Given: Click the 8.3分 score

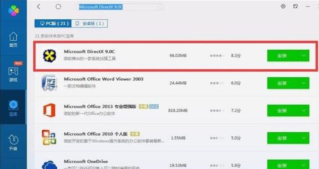Looking at the screenshot, I should [x=236, y=55].
